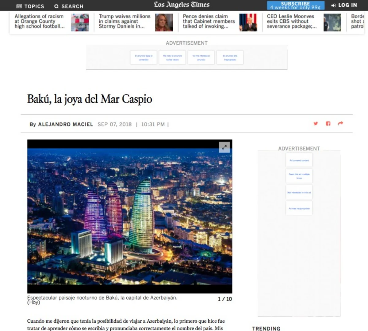Viewport: 368px width, 331px height.
Task: Click 'Ad covered content' feedback option
Action: click(299, 160)
